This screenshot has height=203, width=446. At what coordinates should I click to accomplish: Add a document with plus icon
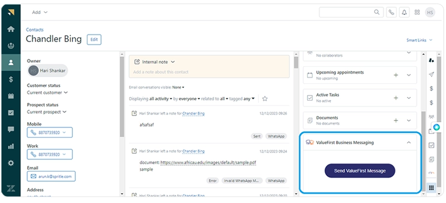pos(395,120)
